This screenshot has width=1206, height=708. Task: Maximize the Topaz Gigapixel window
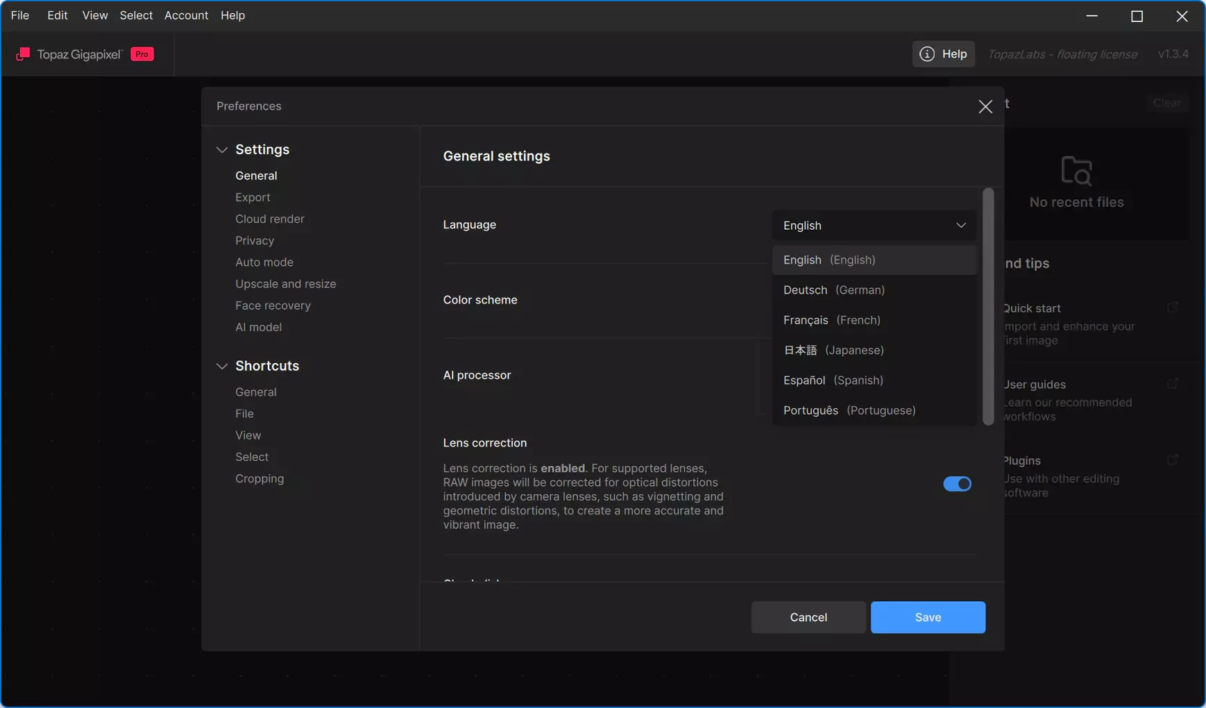pyautogui.click(x=1137, y=15)
